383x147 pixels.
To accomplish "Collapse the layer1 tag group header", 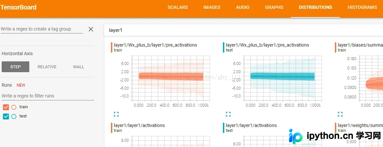I will point(243,30).
